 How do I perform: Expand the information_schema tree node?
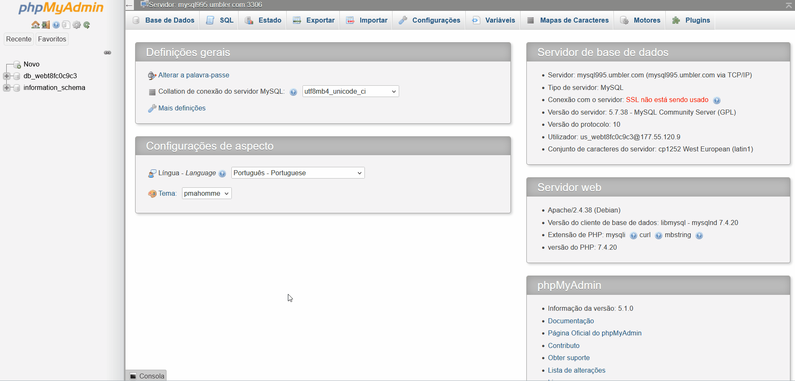click(7, 88)
